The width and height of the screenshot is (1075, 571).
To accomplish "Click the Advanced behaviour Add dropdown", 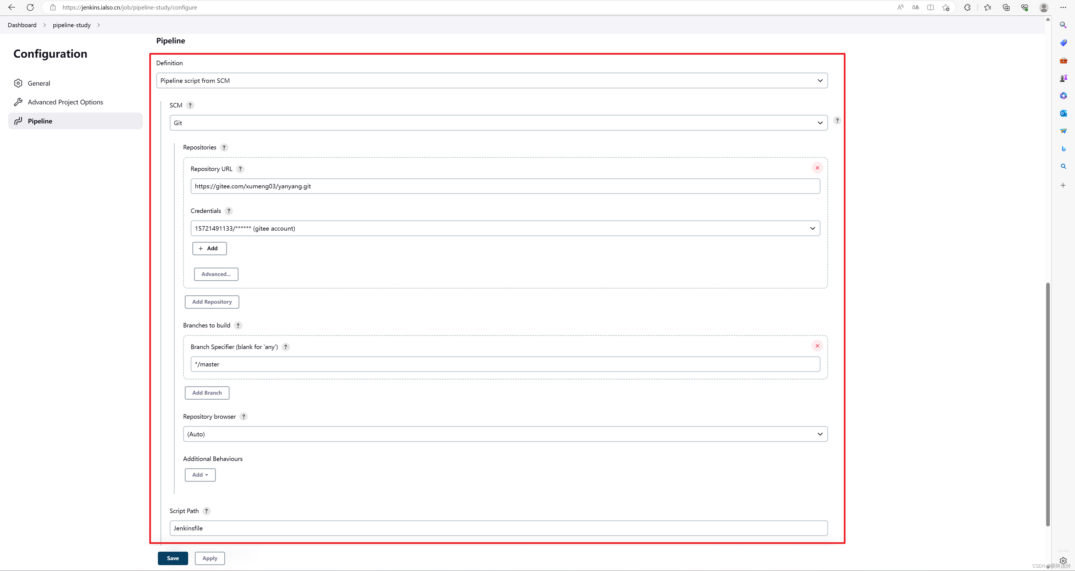I will (x=200, y=474).
